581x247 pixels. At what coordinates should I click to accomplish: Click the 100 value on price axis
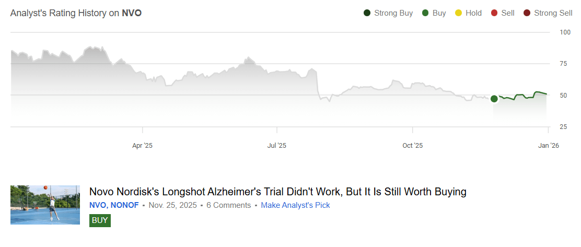(565, 32)
